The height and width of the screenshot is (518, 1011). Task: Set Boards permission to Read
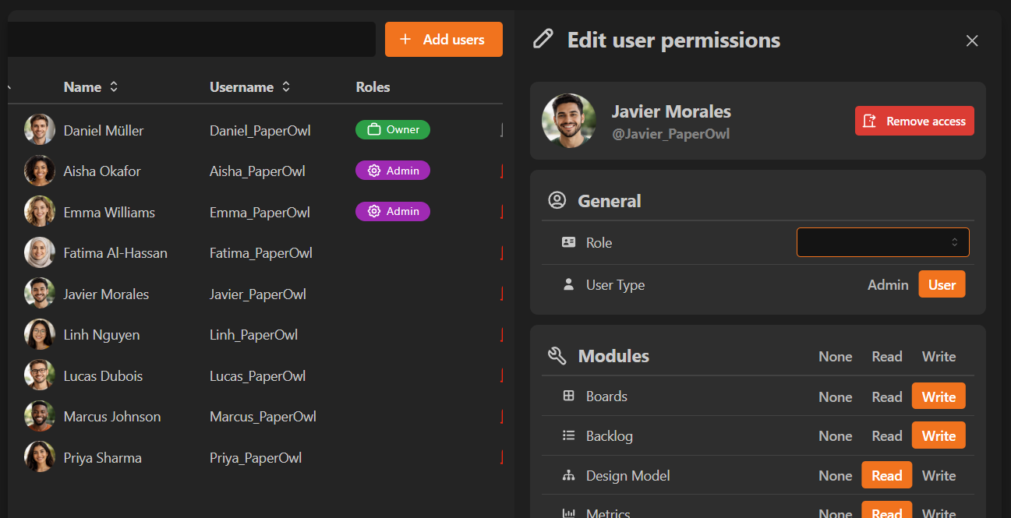click(886, 397)
